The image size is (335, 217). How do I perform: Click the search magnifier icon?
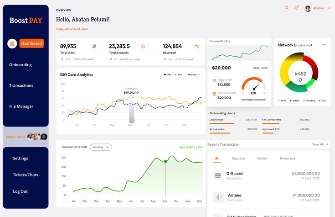287,8
